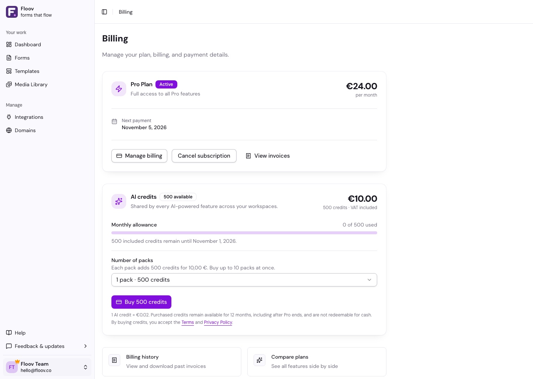Click the Buy 500 credits button
This screenshot has height=379, width=533.
click(141, 302)
